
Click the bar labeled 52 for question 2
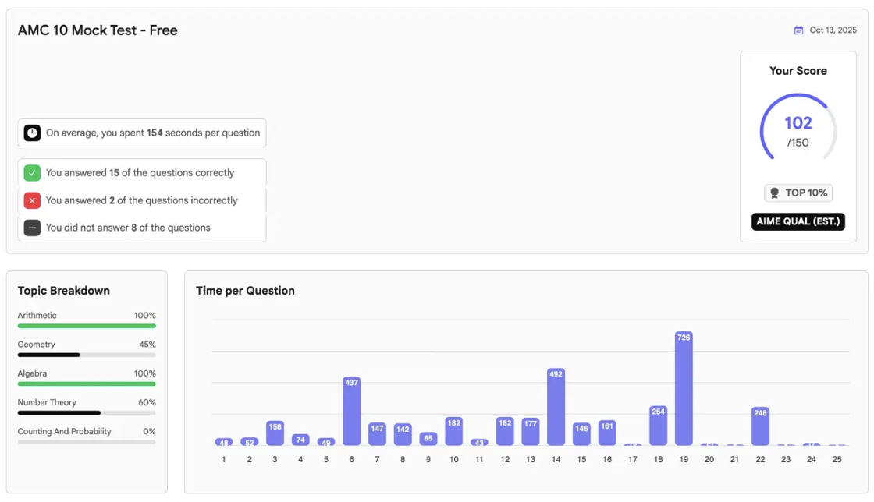[x=249, y=442]
